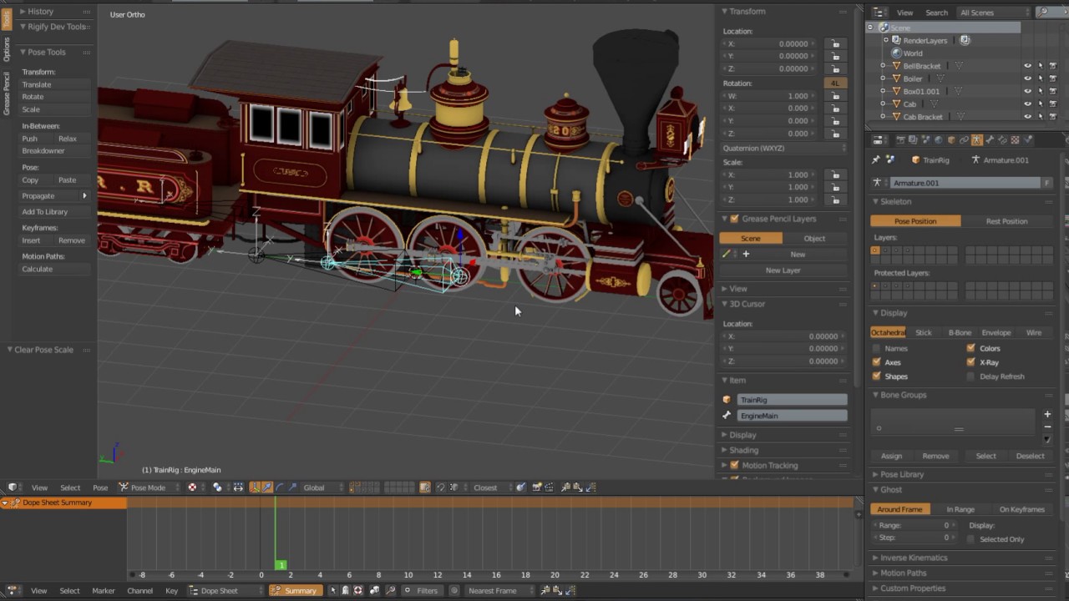Open the Marker menu in Dope Sheet
This screenshot has height=601, width=1069.
point(104,590)
